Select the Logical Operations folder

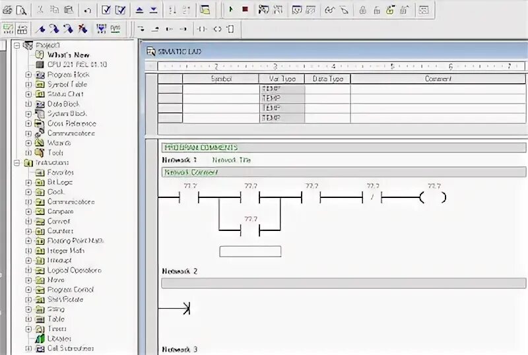pyautogui.click(x=75, y=270)
